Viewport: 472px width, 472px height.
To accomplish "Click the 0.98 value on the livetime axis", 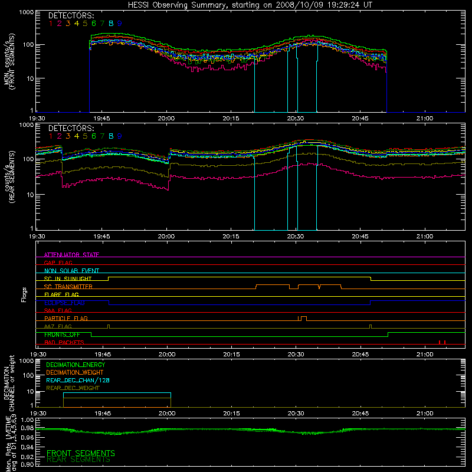I will pyautogui.click(x=27, y=428).
